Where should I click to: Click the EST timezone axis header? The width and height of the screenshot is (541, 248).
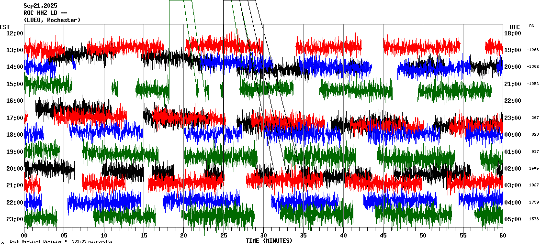[5, 27]
